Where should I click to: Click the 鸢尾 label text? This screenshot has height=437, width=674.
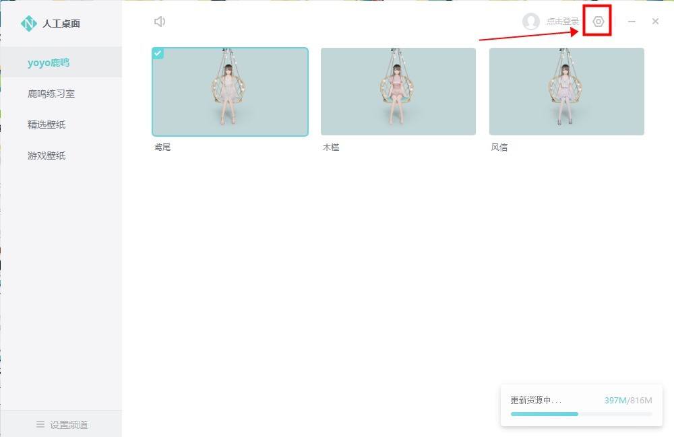point(162,147)
